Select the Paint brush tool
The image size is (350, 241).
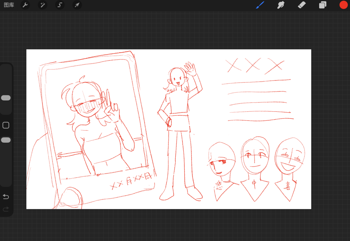[x=260, y=5]
